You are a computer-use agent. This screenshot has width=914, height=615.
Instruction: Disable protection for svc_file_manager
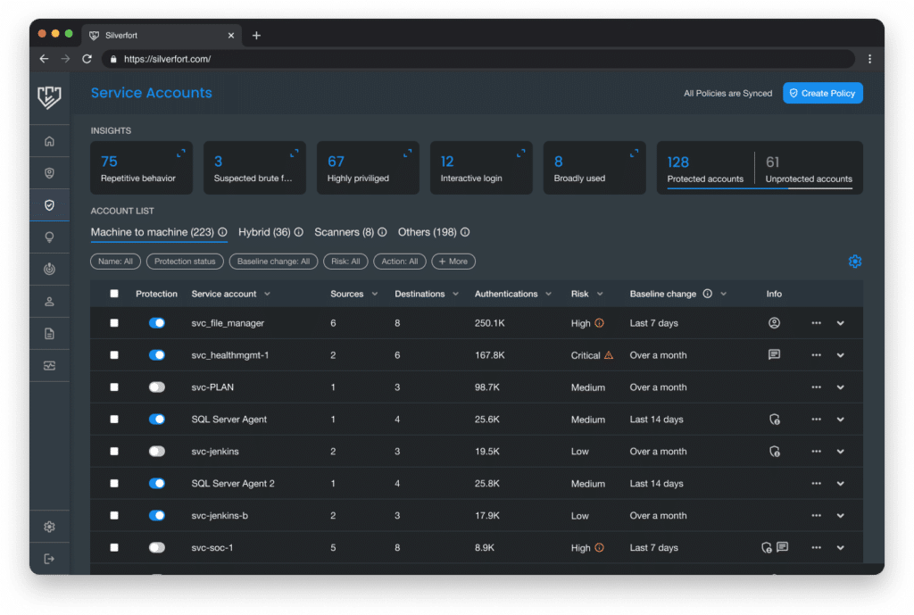[157, 322]
